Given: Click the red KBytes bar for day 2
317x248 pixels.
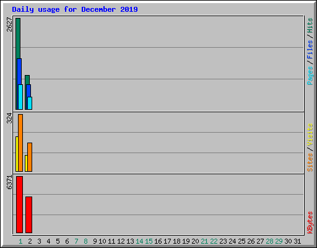Looking at the screenshot, I should point(28,215).
